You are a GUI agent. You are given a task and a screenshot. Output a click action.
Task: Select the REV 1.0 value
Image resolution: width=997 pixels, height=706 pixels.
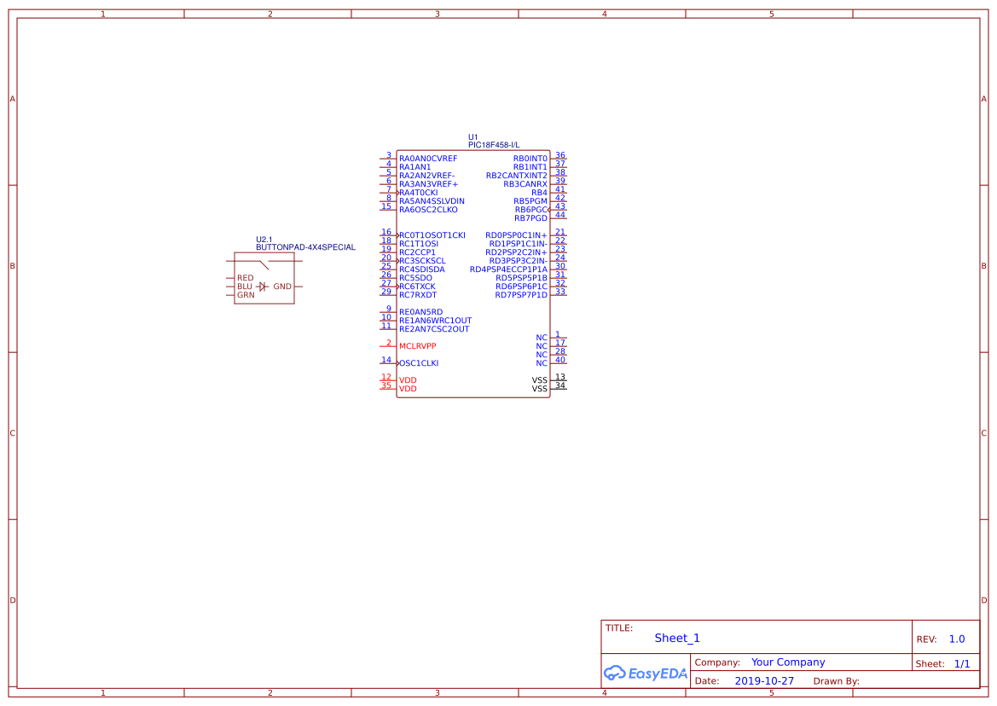(x=957, y=639)
